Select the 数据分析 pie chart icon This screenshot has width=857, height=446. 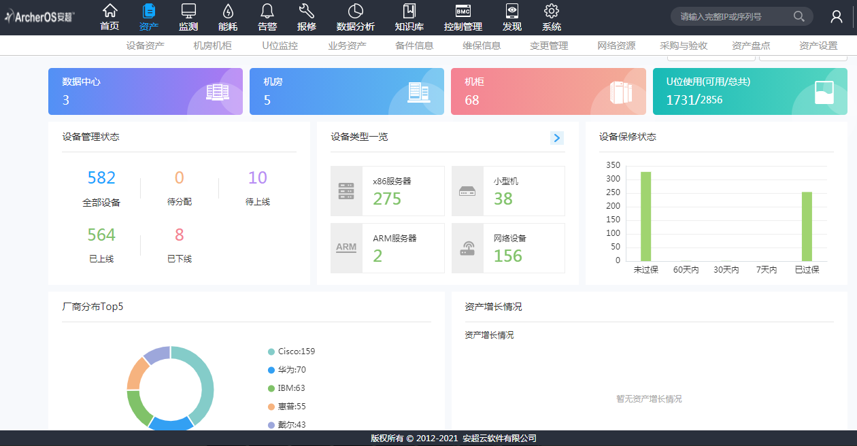(x=355, y=11)
